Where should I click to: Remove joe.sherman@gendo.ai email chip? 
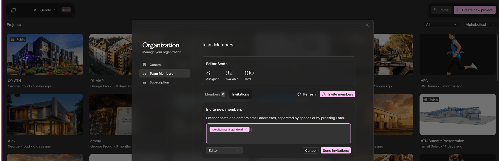(246, 129)
